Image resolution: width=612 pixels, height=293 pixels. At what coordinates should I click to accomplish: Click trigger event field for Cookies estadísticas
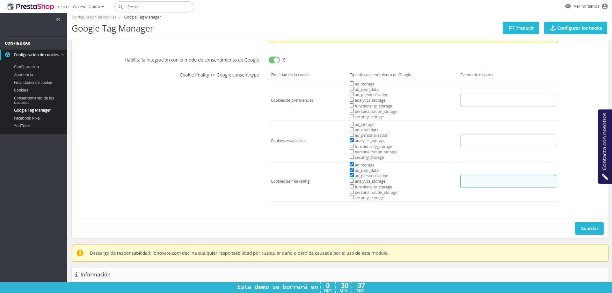[508, 141]
